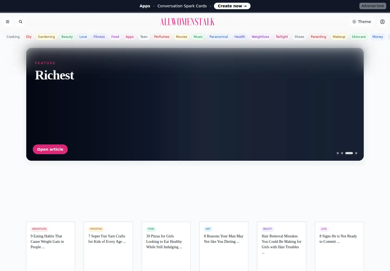The width and height of the screenshot is (390, 271).
Task: Select the Fitness category
Action: click(x=99, y=37)
